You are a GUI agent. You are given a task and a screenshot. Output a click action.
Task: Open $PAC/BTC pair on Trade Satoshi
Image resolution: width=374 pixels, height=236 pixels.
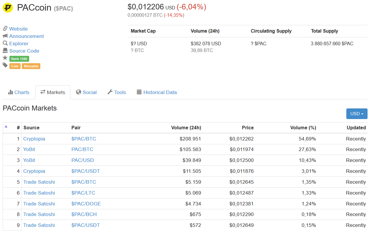84,182
